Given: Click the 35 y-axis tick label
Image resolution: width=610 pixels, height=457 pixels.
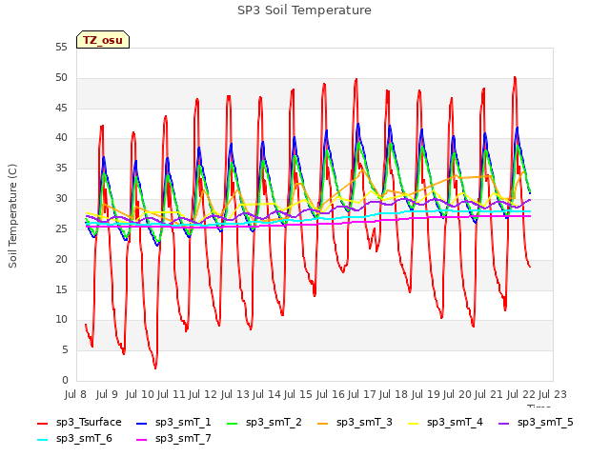Looking at the screenshot, I should (x=61, y=169).
